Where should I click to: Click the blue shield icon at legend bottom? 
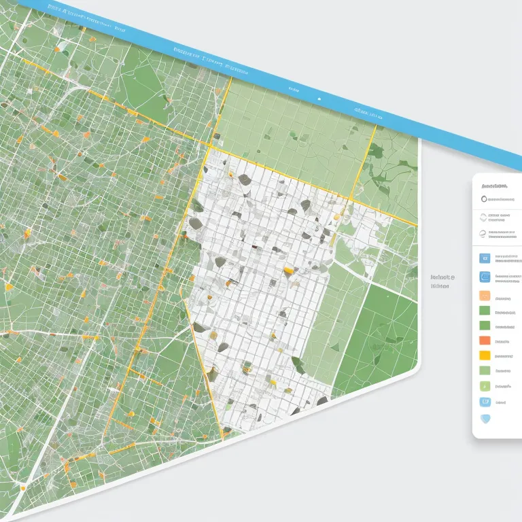tap(485, 419)
